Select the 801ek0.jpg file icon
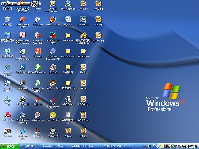 tap(99, 37)
